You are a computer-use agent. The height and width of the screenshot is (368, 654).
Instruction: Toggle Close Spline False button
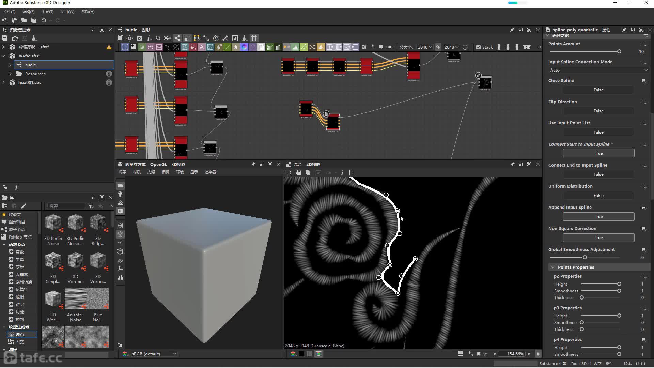(598, 90)
